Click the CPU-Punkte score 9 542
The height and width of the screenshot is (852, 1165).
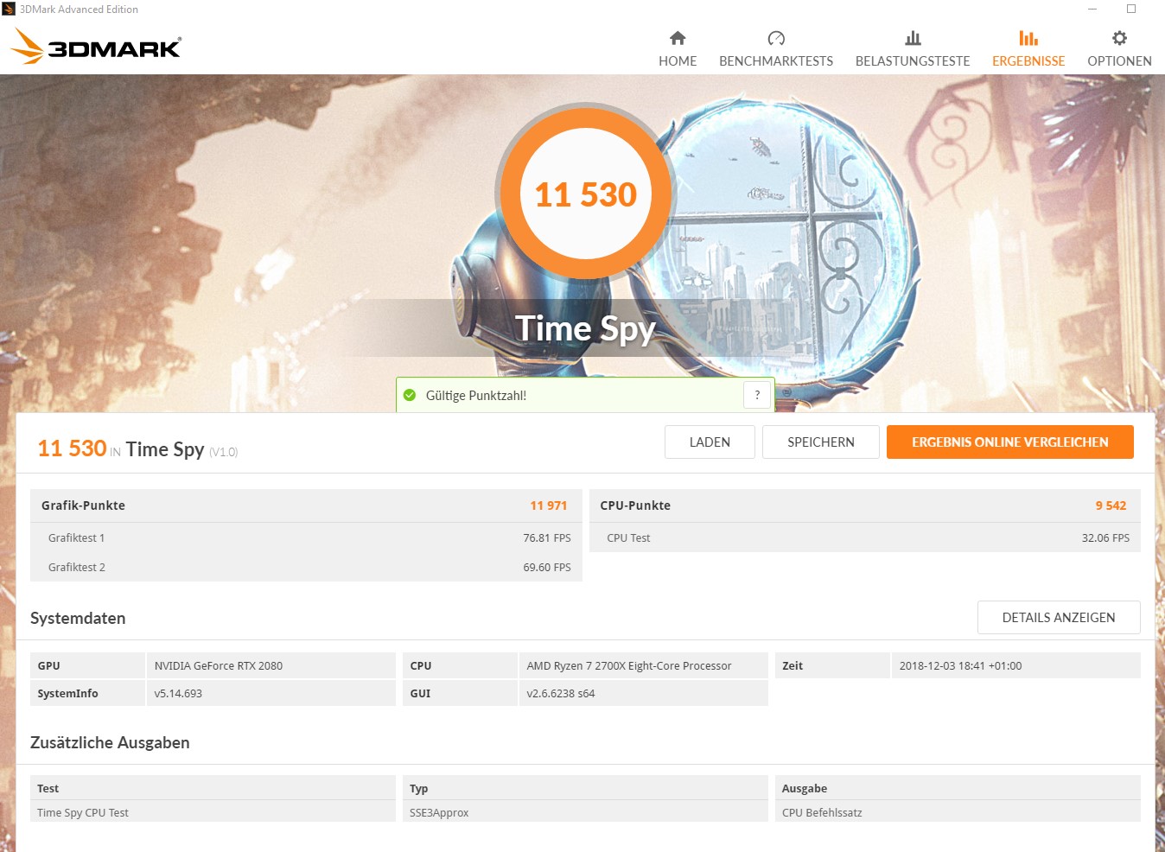[x=1111, y=505]
